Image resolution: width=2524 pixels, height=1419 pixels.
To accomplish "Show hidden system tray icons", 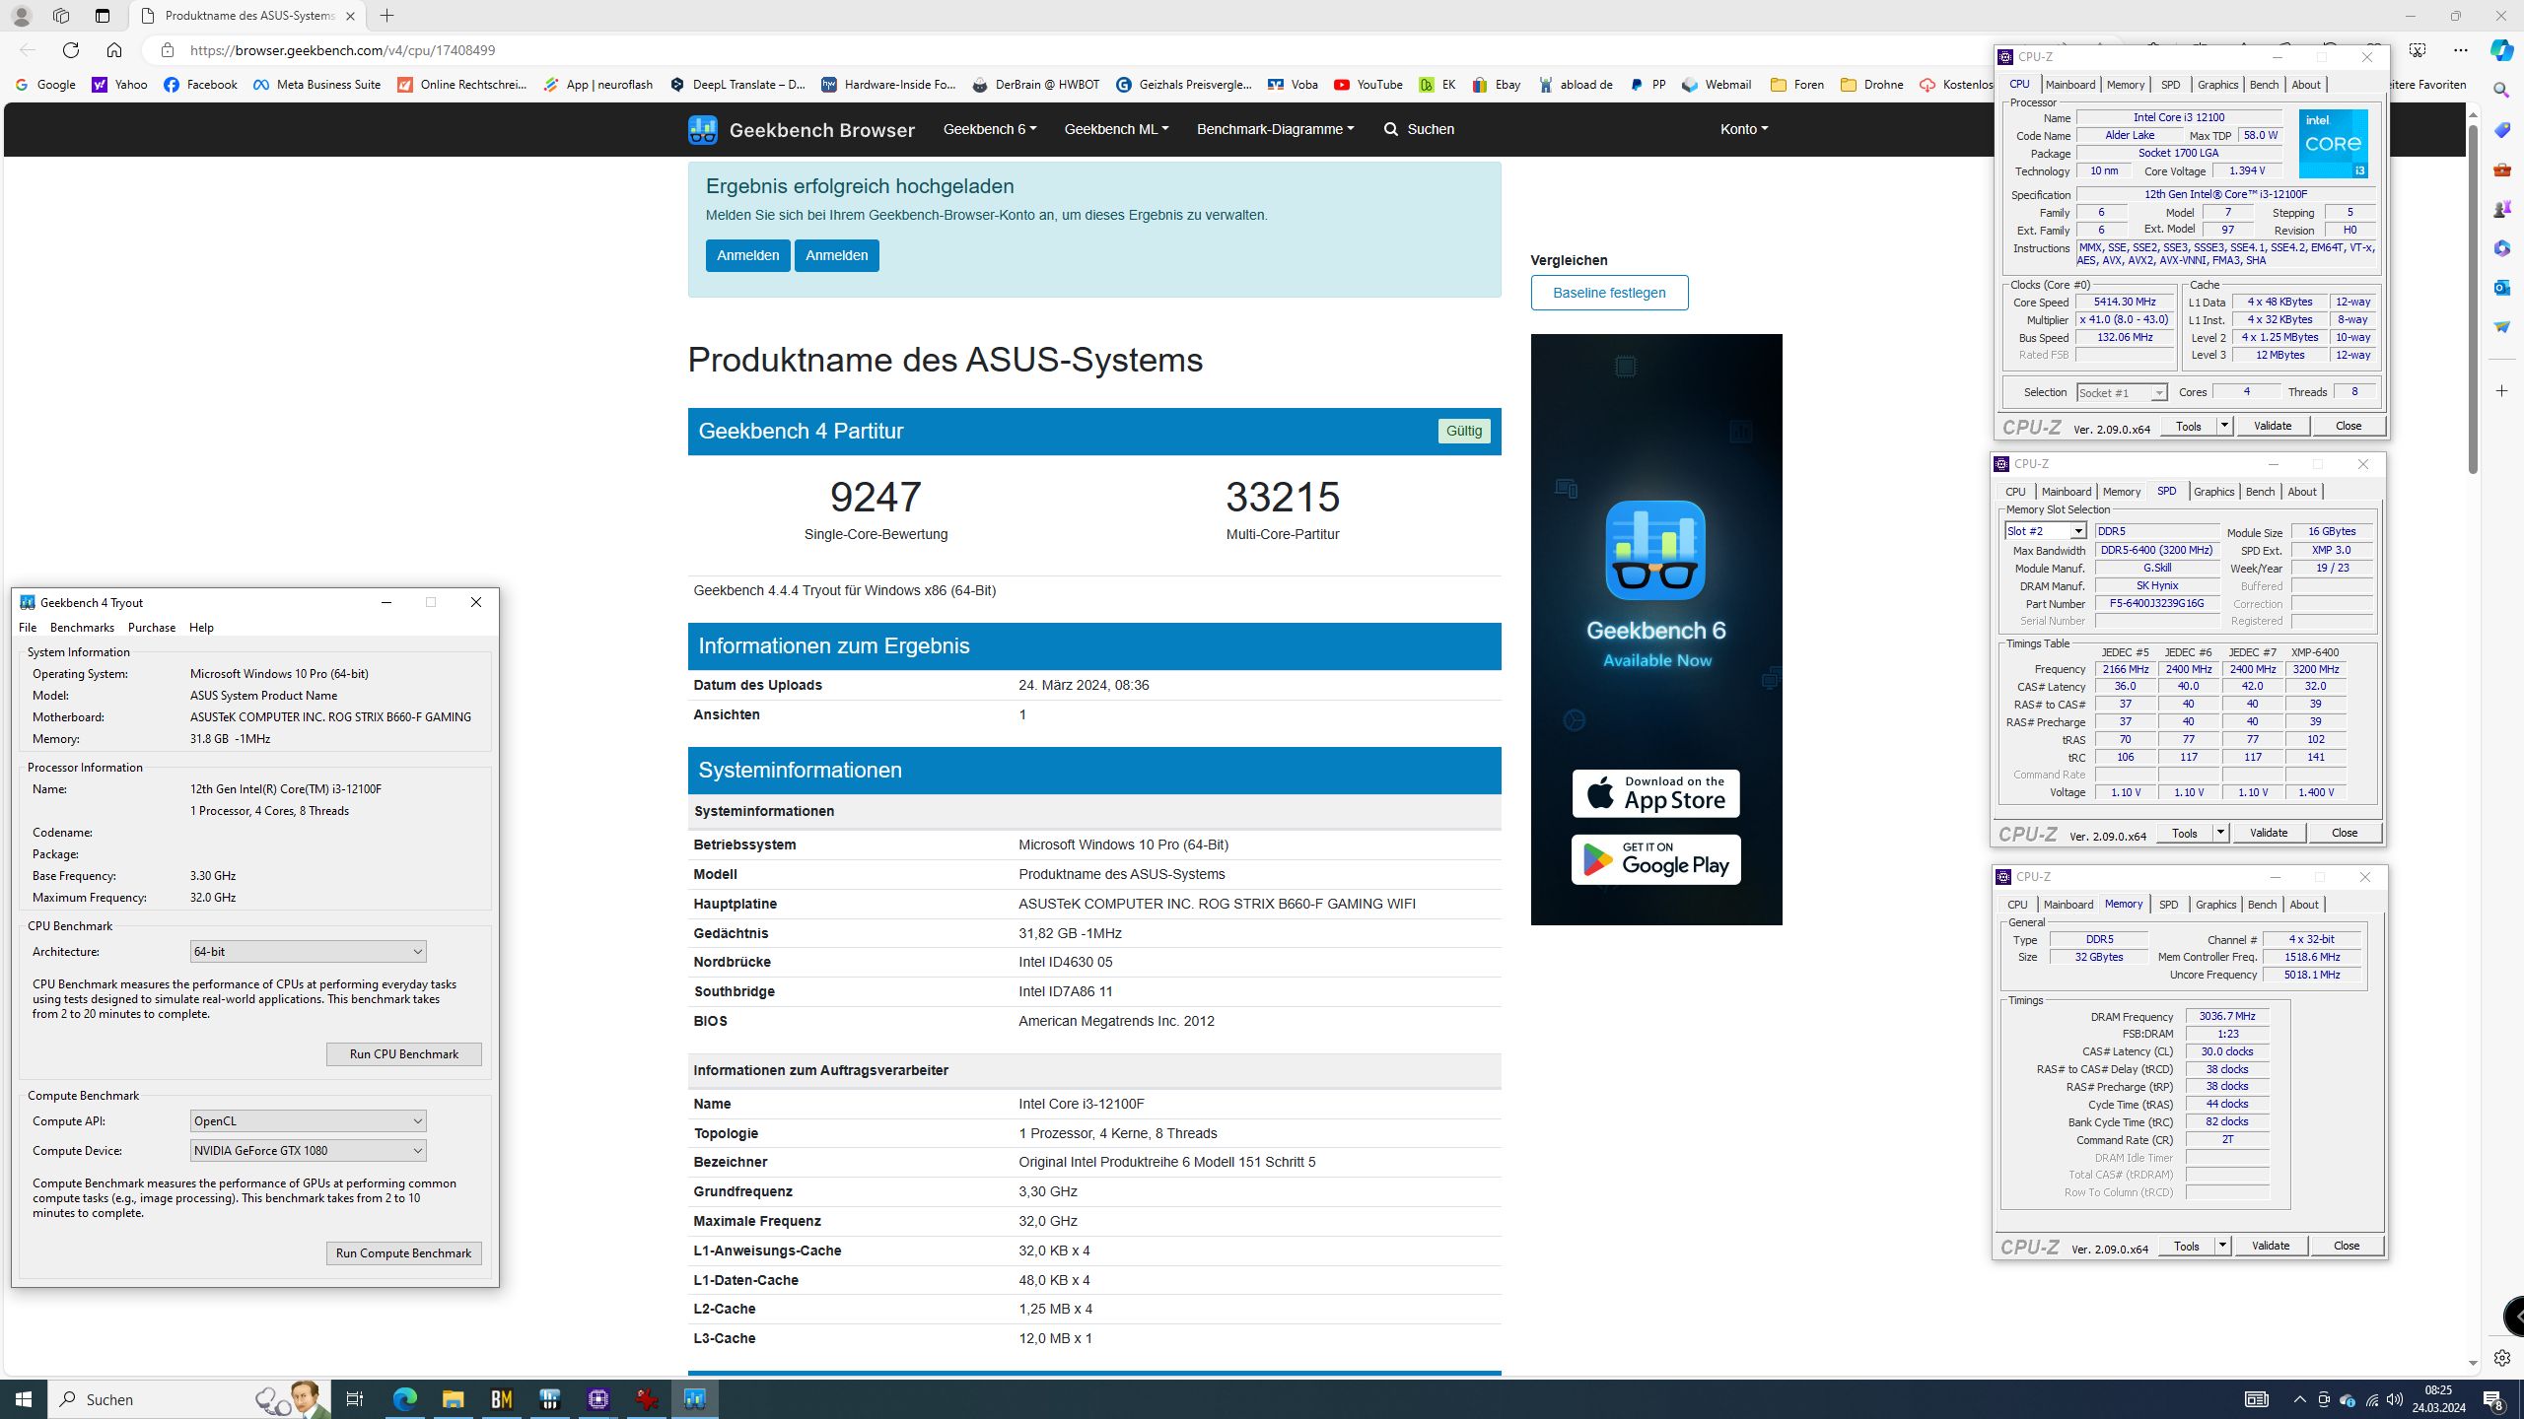I will (x=2299, y=1399).
